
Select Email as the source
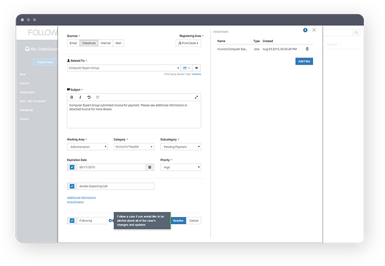(73, 43)
